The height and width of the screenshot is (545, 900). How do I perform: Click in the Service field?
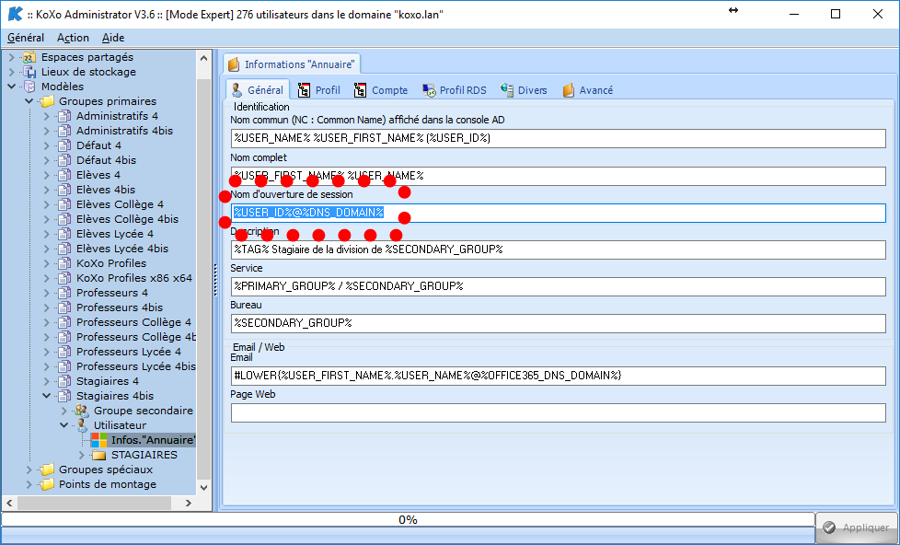tap(558, 286)
